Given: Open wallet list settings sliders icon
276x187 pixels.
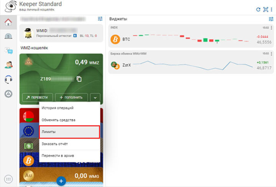Looking at the screenshot, I should coord(100,19).
